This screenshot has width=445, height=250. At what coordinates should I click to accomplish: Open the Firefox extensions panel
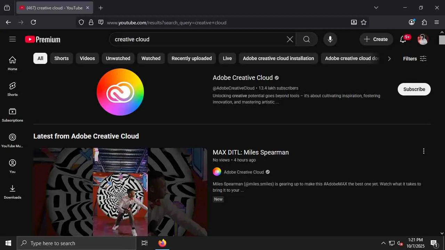(x=424, y=22)
